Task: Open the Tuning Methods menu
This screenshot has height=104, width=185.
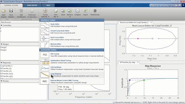Action: (45, 13)
